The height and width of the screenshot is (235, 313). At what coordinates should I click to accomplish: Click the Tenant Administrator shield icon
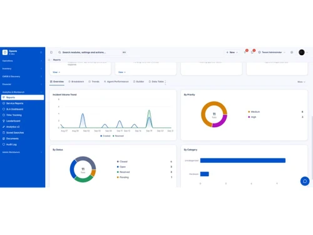pyautogui.click(x=259, y=53)
